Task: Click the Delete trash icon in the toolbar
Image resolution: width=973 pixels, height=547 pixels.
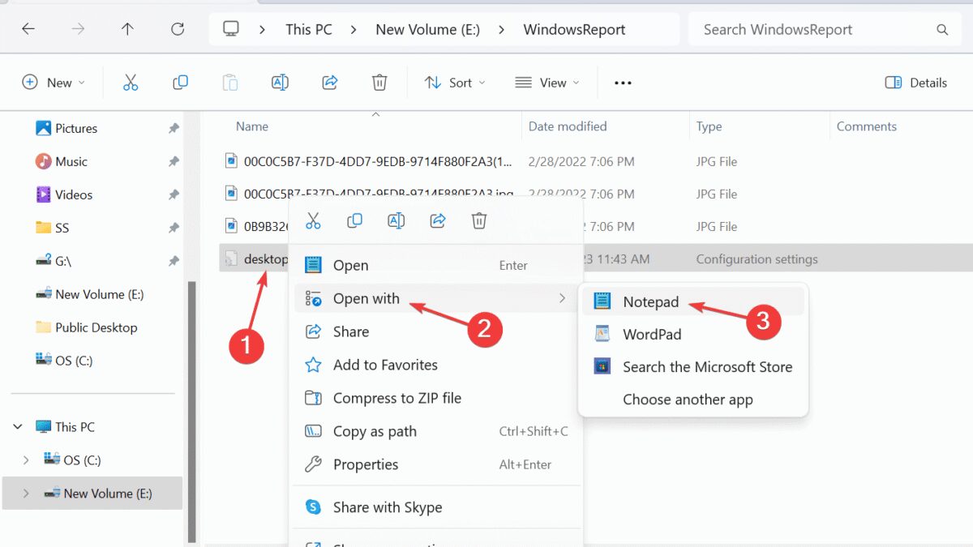Action: click(x=379, y=82)
